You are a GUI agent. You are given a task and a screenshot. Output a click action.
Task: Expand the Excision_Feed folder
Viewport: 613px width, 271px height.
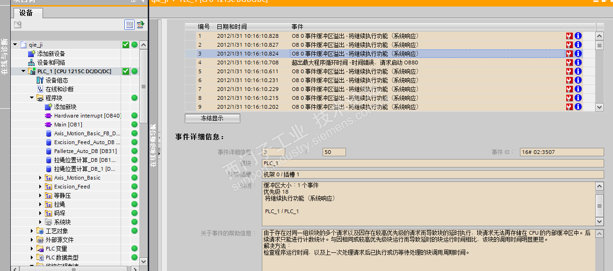point(40,187)
